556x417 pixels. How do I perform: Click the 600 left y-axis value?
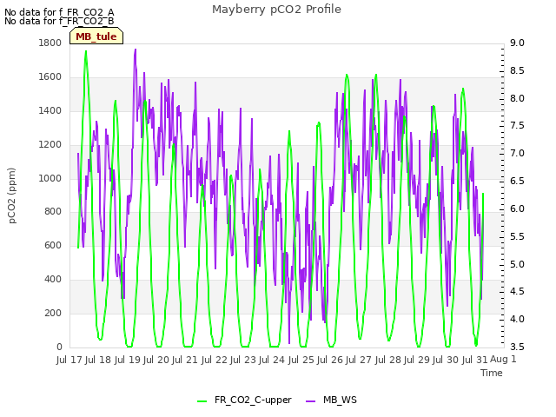pos(53,245)
